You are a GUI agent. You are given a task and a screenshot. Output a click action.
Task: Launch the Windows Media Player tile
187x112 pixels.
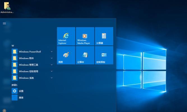[85, 36]
